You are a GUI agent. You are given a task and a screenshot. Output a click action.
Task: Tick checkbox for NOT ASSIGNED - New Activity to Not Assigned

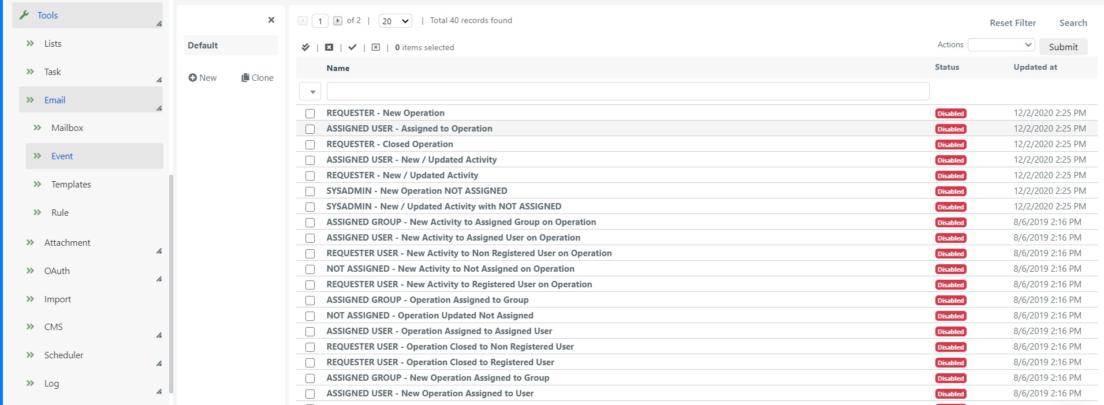[310, 269]
